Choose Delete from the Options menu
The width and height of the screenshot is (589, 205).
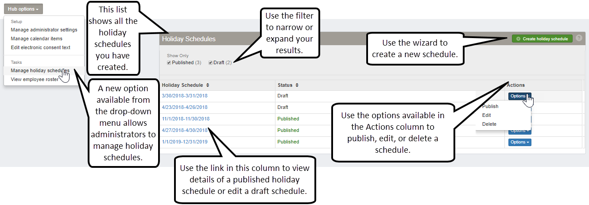click(489, 124)
